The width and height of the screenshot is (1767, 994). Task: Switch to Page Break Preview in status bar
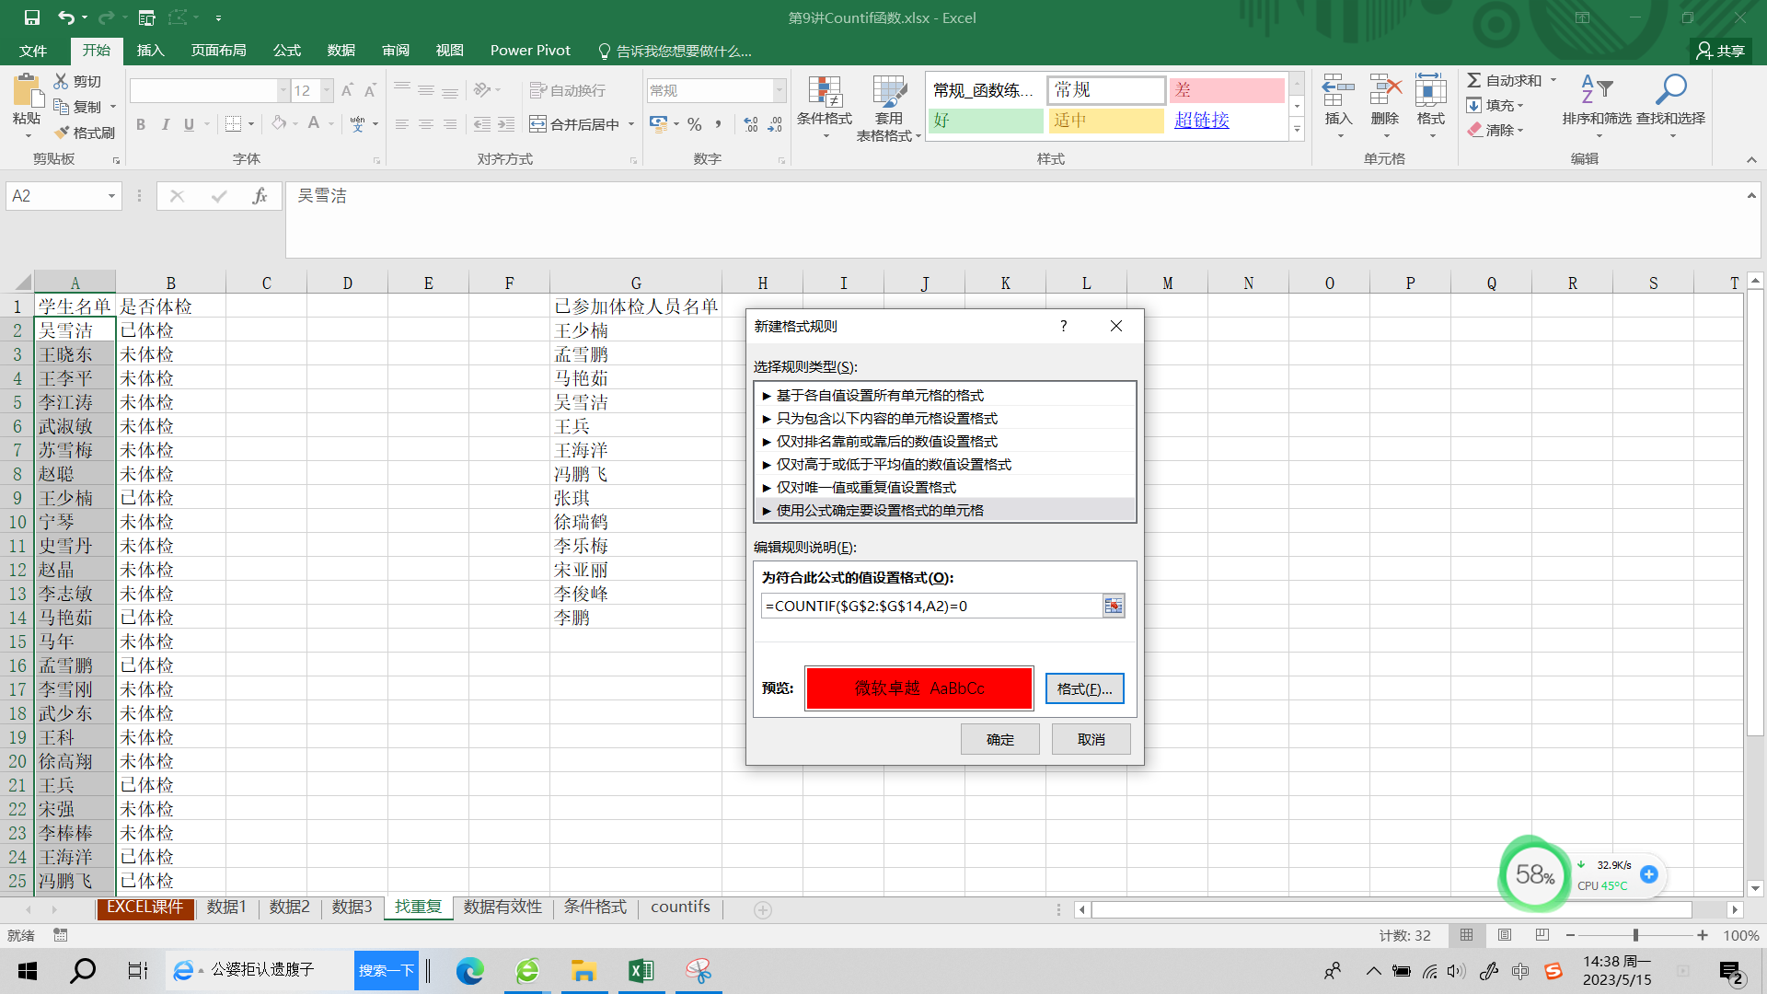click(x=1542, y=935)
